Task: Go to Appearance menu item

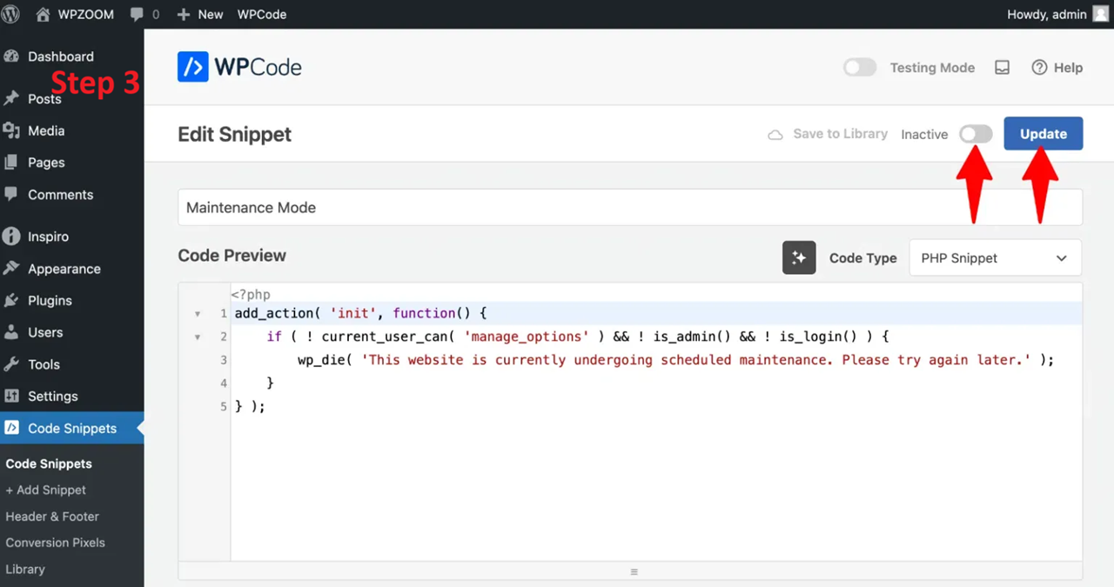Action: (x=64, y=269)
